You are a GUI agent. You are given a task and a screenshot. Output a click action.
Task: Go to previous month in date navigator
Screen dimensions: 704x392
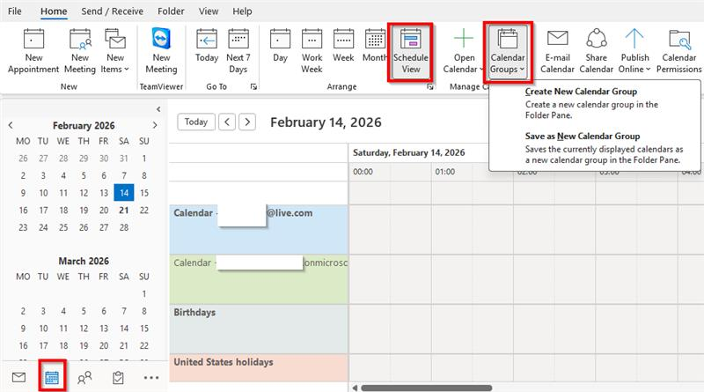11,125
